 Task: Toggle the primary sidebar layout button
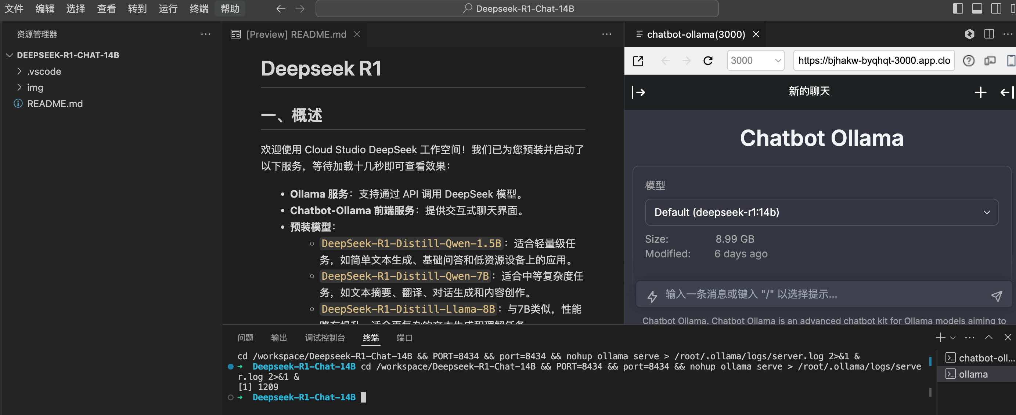click(x=957, y=8)
